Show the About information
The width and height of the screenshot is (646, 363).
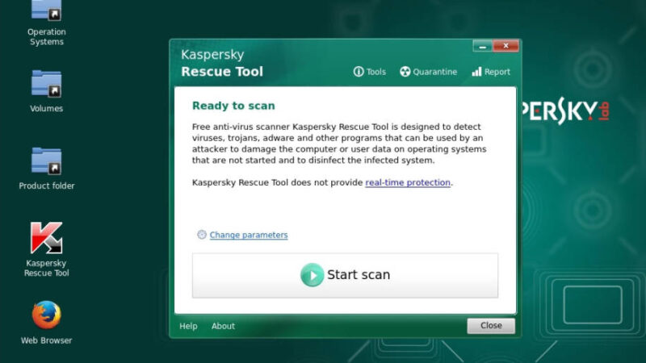coord(223,326)
